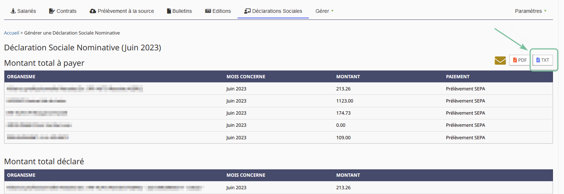Click the Editions list icon

click(x=208, y=11)
